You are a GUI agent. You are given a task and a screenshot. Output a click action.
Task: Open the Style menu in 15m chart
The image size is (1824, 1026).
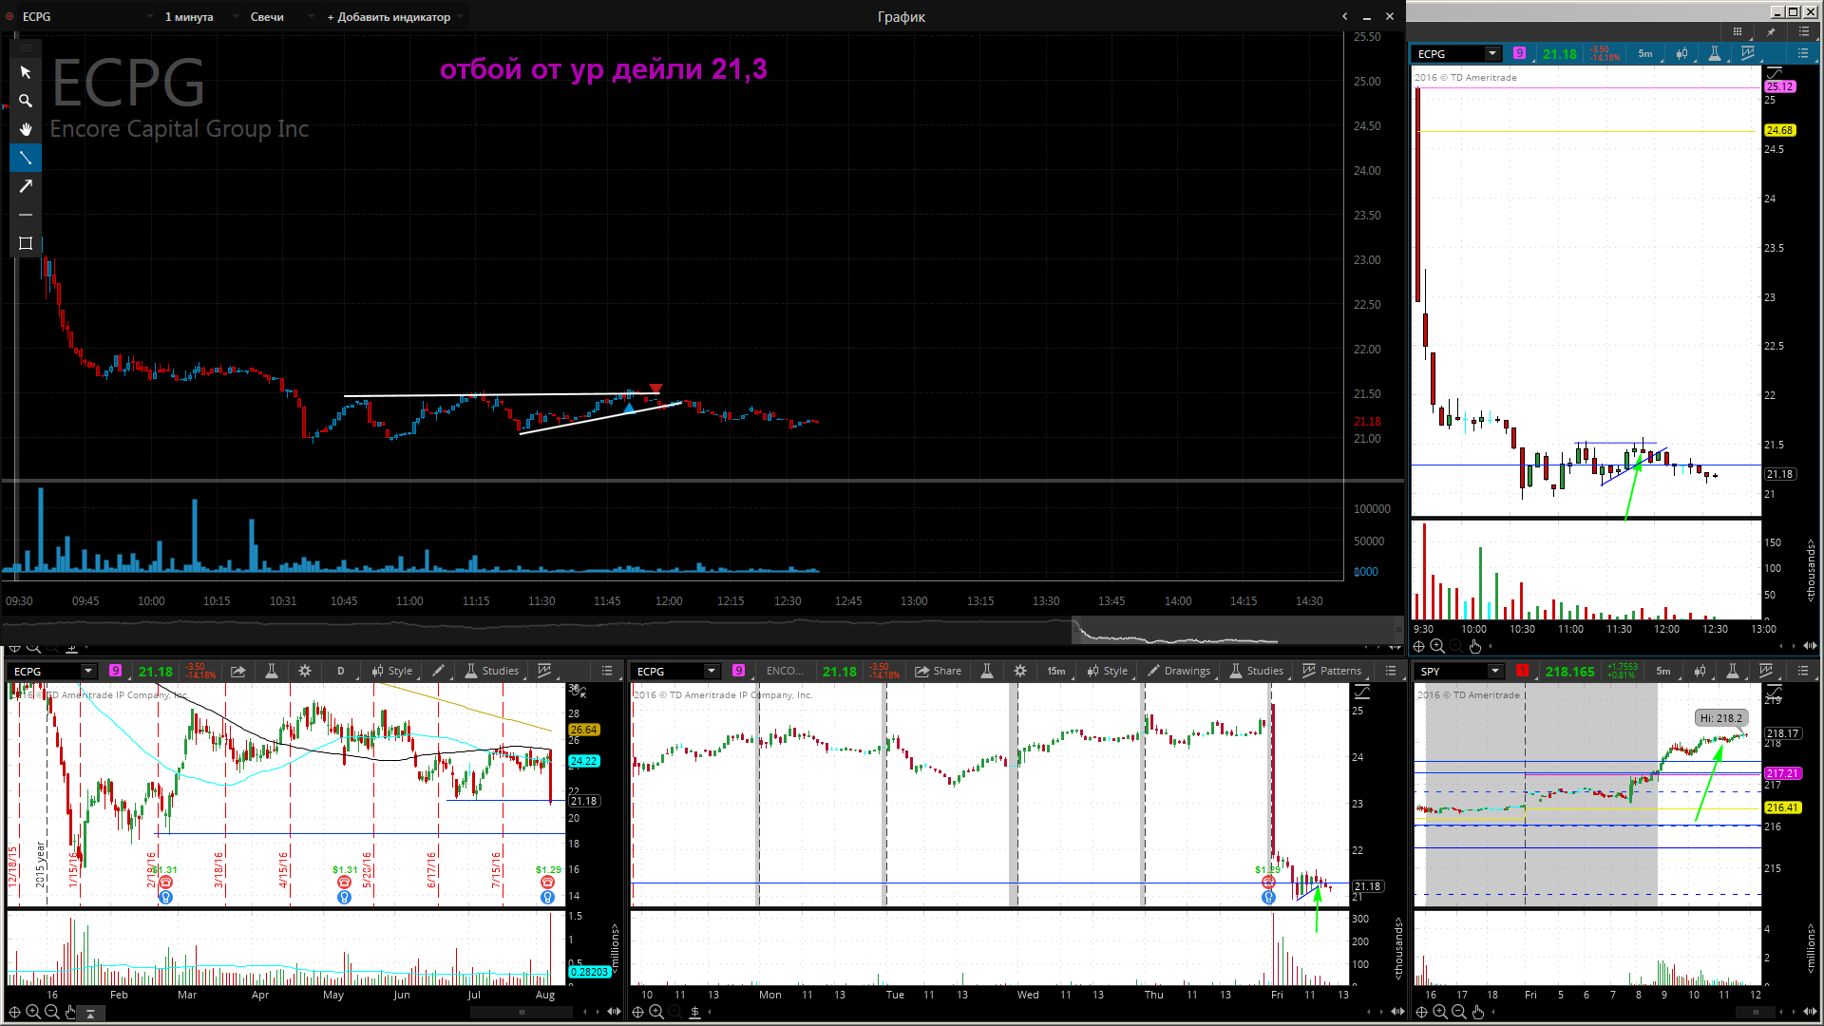[x=1108, y=671]
